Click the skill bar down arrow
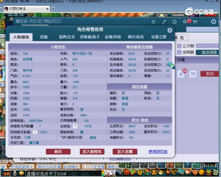The image size is (221, 177). point(128,166)
